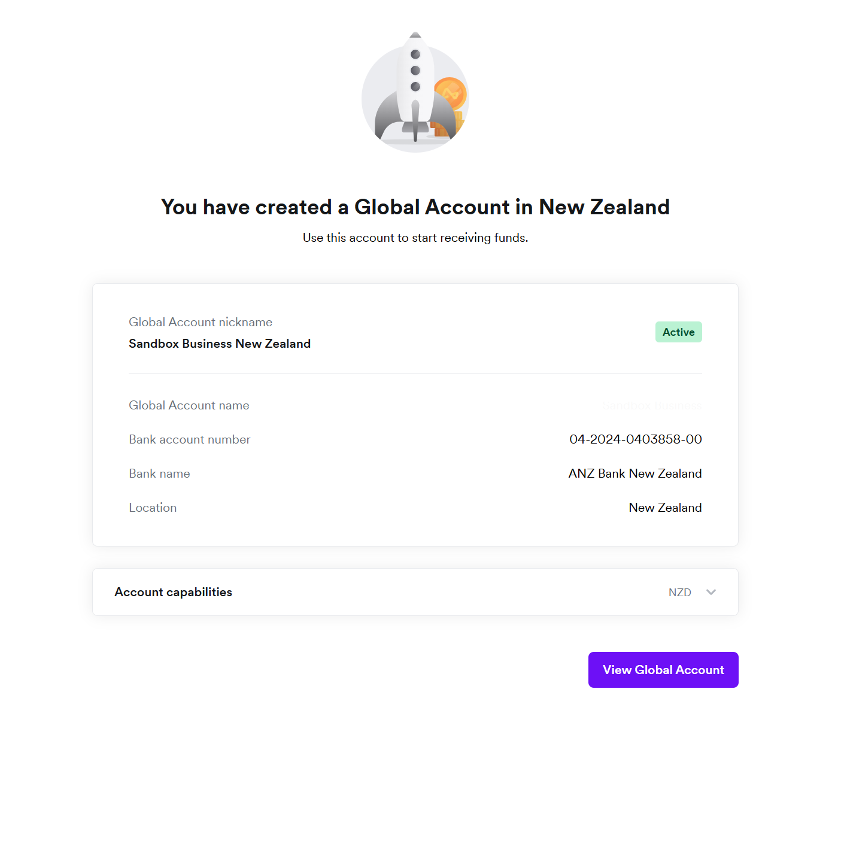The image size is (841, 850).
Task: Click the Global Account created heading
Action: click(x=415, y=207)
